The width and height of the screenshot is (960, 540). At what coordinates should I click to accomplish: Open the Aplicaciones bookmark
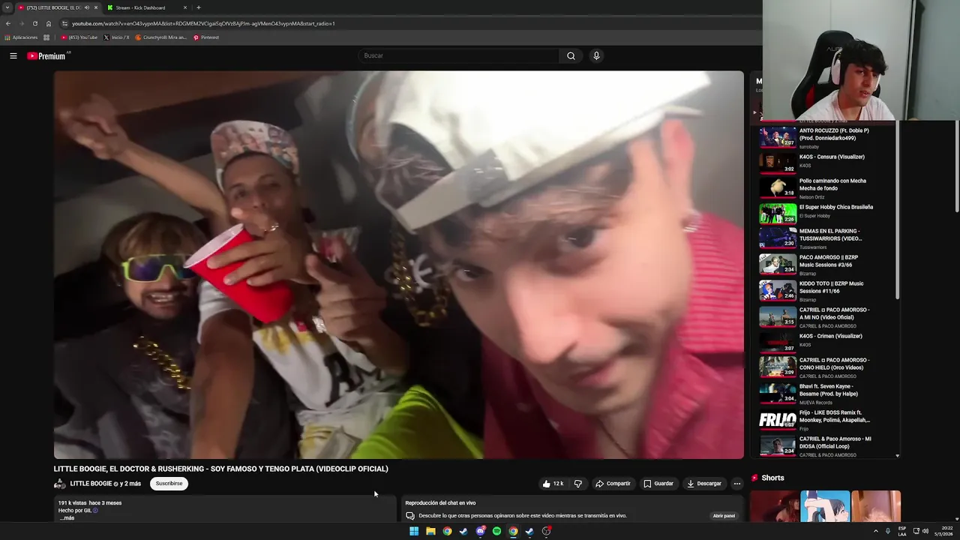(x=21, y=37)
